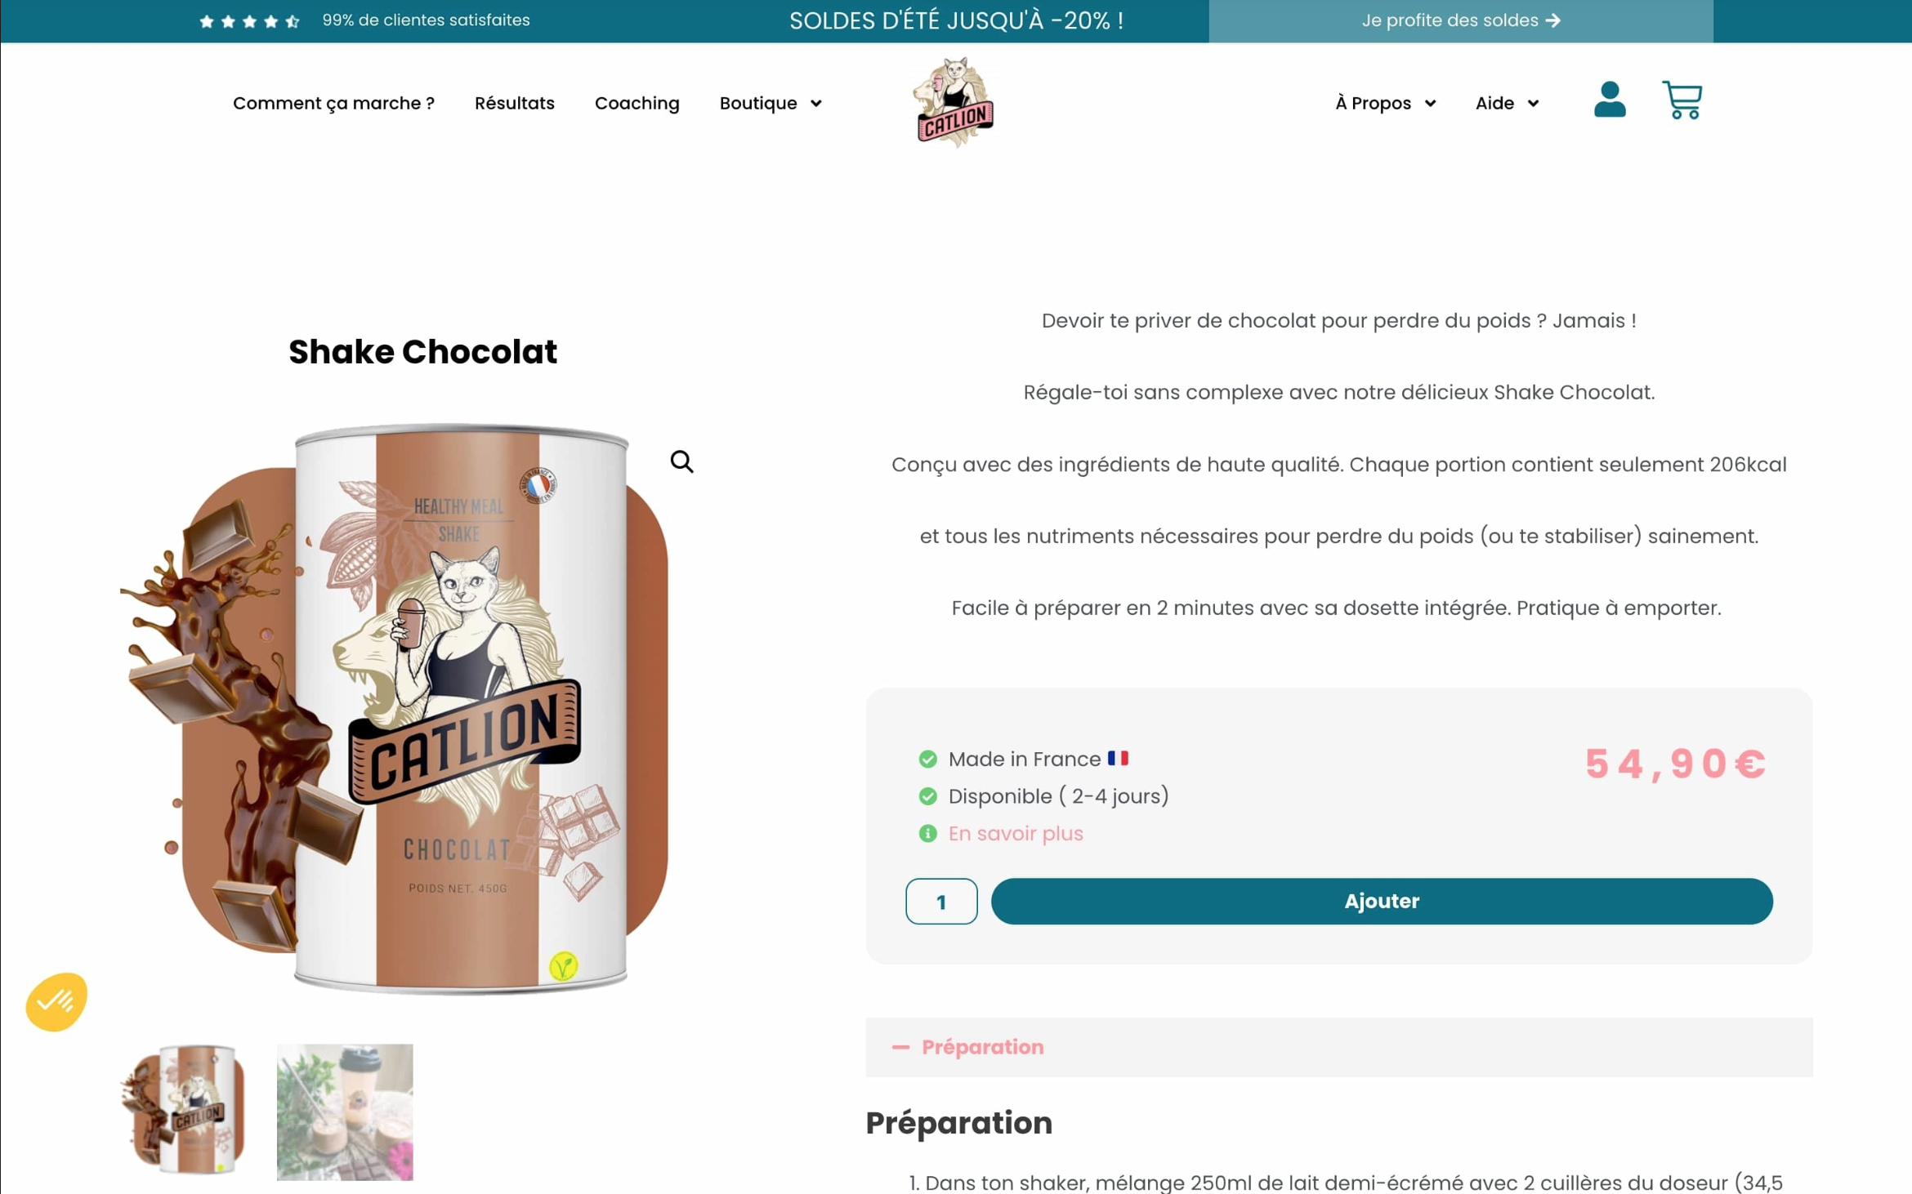Open Comment ça marche ? page
The height and width of the screenshot is (1194, 1912).
point(333,103)
